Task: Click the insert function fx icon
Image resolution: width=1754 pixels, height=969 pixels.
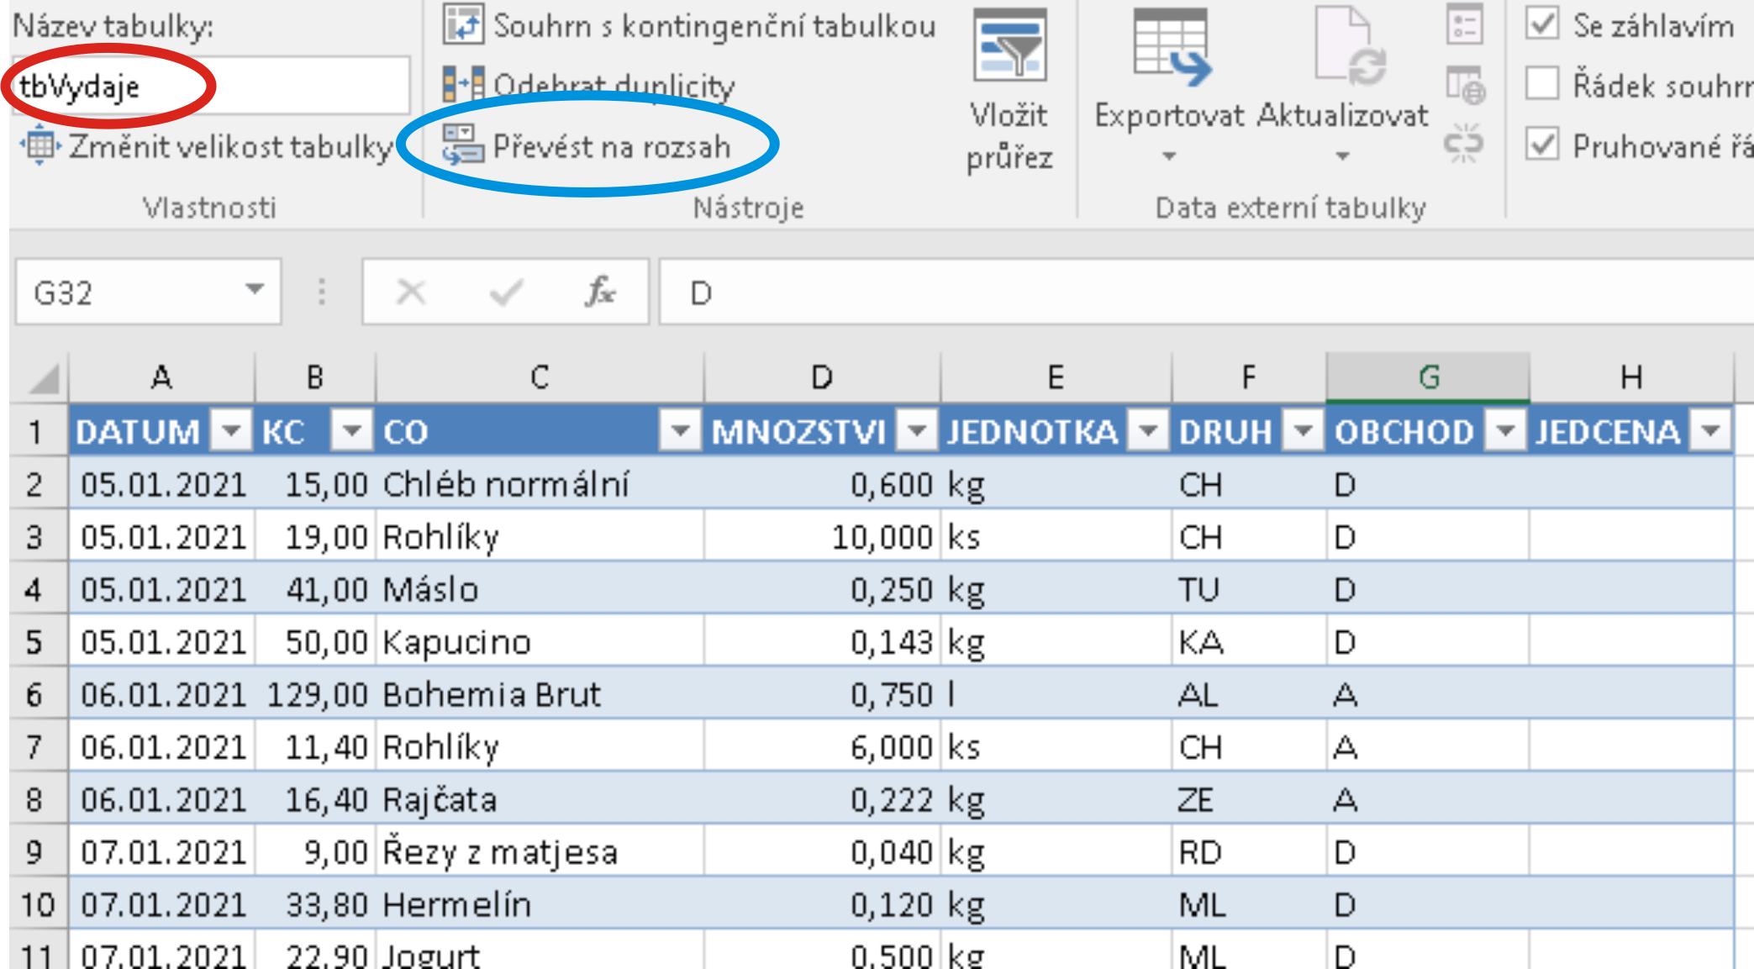Action: [x=600, y=292]
